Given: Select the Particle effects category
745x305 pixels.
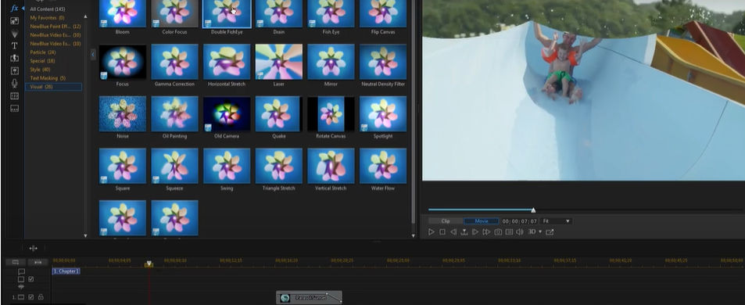Looking at the screenshot, I should click(43, 52).
